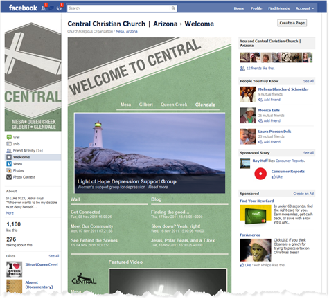
Task: Click the Welcome star icon
Action: [x=9, y=157]
